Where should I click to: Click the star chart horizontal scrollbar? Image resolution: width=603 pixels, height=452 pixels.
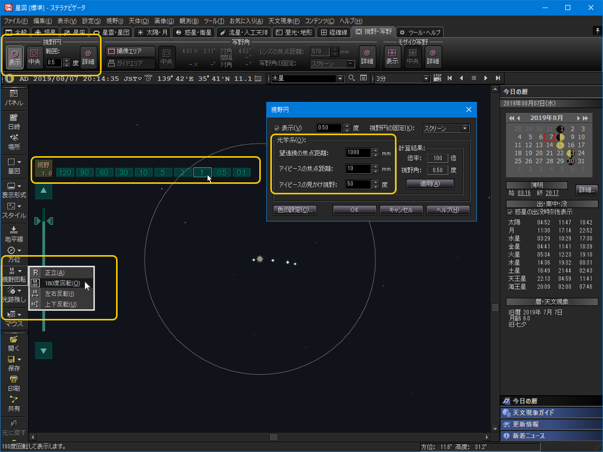[259, 437]
